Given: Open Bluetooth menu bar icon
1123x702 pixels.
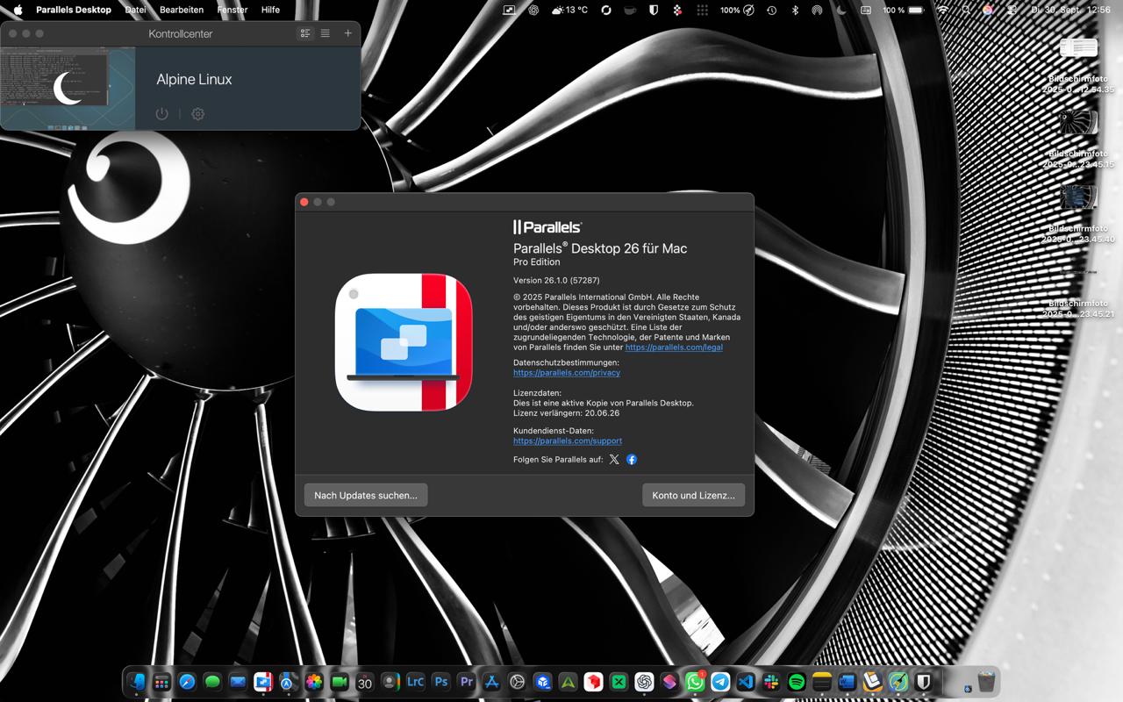Looking at the screenshot, I should pos(796,10).
